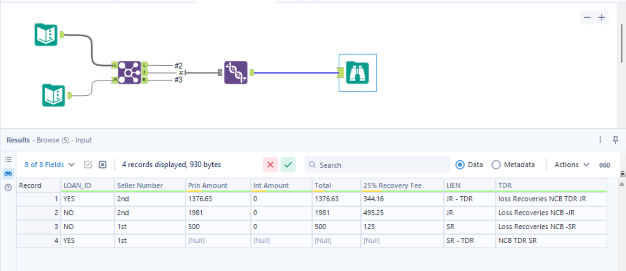The image size is (626, 271).
Task: Click the binoculars icon in the Results sidebar
Action: [x=8, y=173]
